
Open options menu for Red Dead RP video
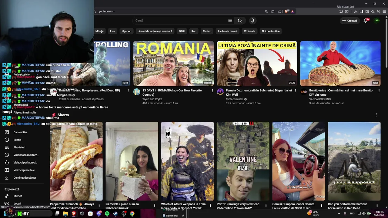tap(129, 91)
